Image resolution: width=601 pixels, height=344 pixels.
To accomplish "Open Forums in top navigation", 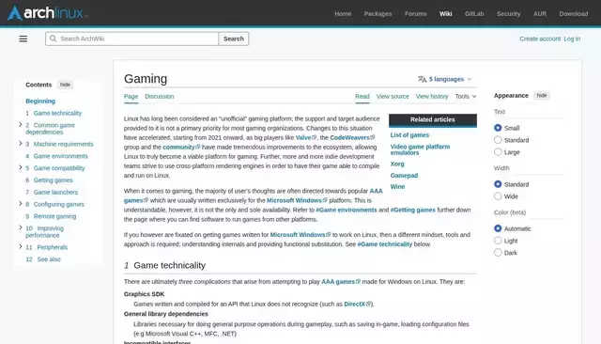I will pos(415,14).
